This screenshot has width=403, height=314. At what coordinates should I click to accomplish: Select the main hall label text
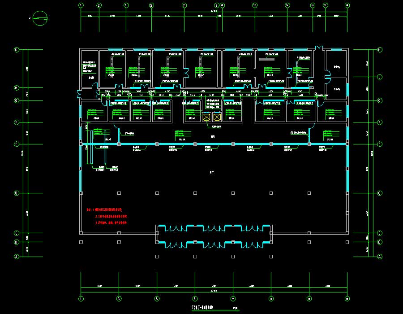pyautogui.click(x=212, y=171)
